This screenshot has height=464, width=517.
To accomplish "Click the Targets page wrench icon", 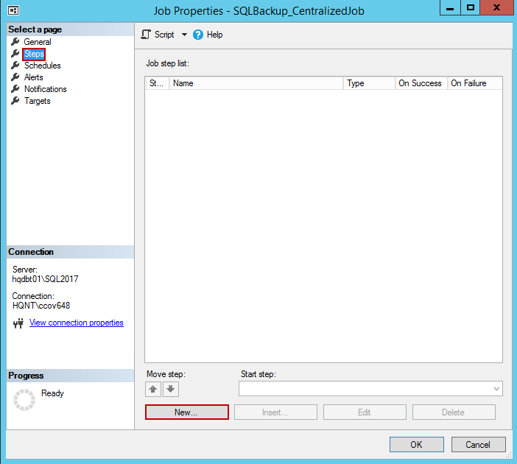I will click(15, 101).
